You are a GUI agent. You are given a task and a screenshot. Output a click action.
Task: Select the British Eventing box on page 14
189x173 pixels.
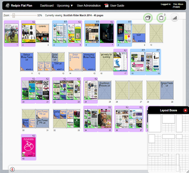[x=75, y=62]
